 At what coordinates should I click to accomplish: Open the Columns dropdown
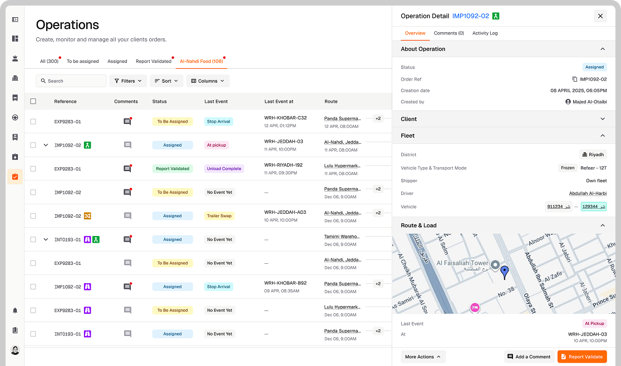[x=208, y=81]
